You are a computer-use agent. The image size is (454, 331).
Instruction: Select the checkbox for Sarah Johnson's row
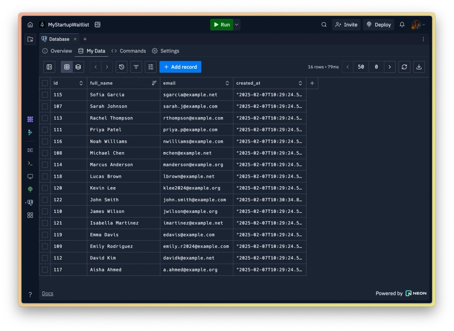pos(45,106)
